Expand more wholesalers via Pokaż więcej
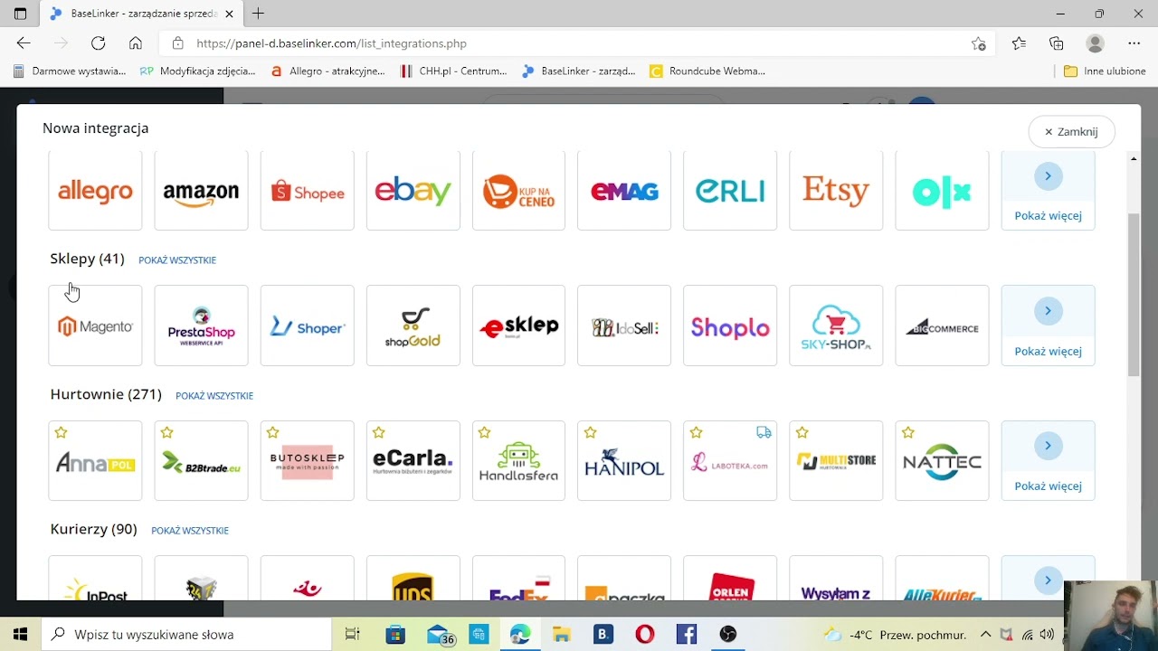 (x=1048, y=461)
